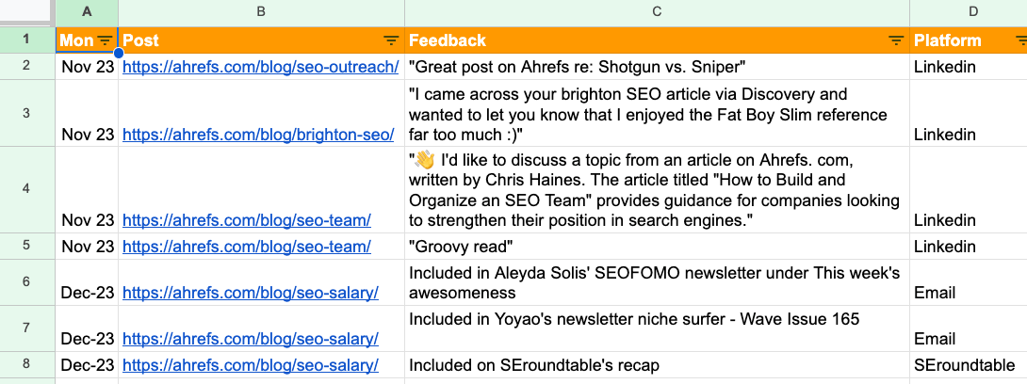Open the seo-outreach blog link
Screen dimensions: 1027x384
point(261,68)
